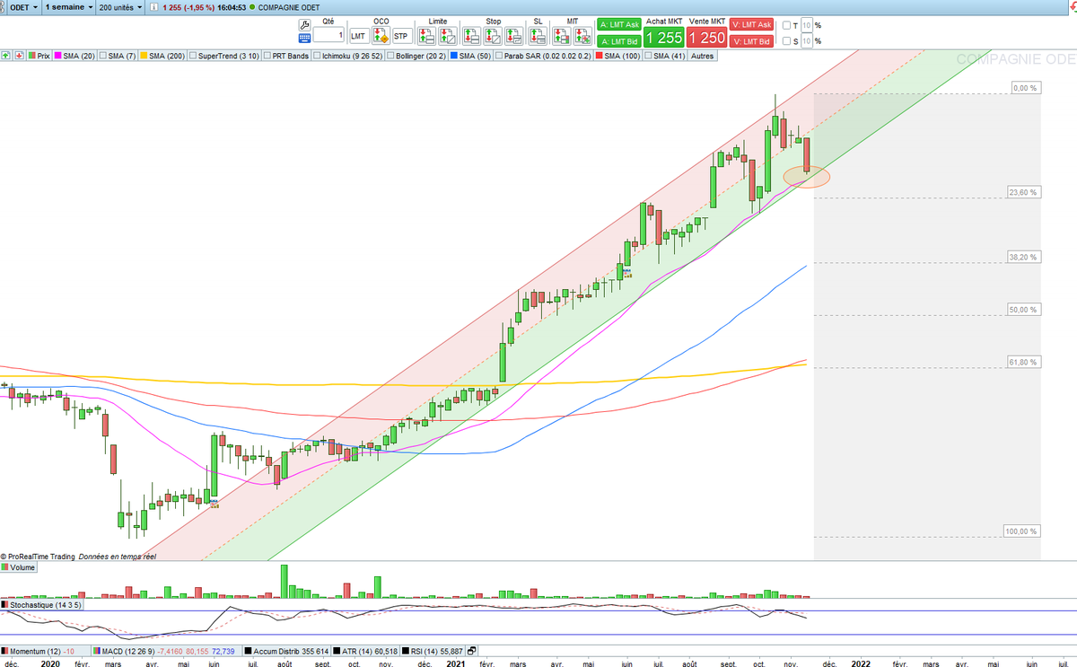Click the first Stop order icon
The height and width of the screenshot is (667, 1077).
[x=472, y=36]
